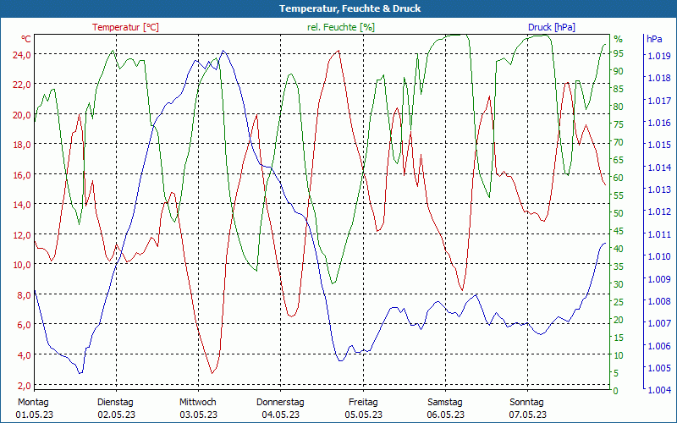Click the '1.018' pressure axis value
The height and width of the screenshot is (423, 677).
(x=659, y=78)
